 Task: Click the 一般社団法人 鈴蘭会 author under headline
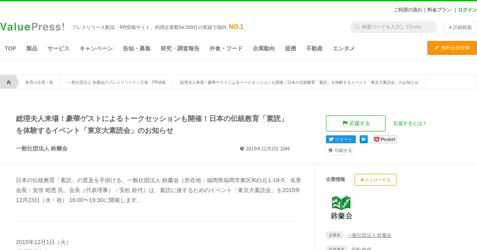coord(42,148)
